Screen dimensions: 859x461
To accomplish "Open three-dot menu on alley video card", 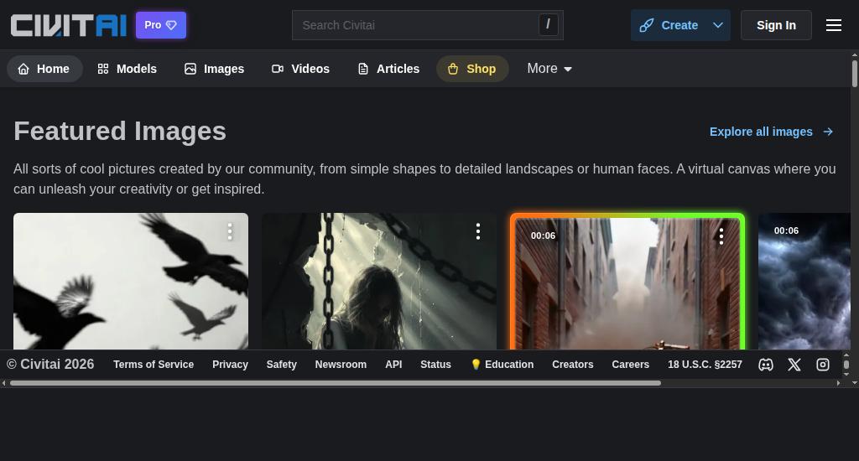I will 721,236.
